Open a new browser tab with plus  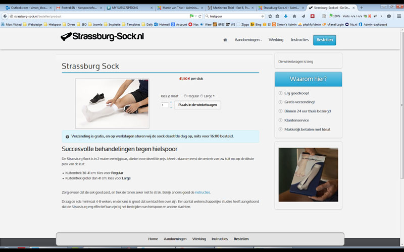[x=361, y=8]
